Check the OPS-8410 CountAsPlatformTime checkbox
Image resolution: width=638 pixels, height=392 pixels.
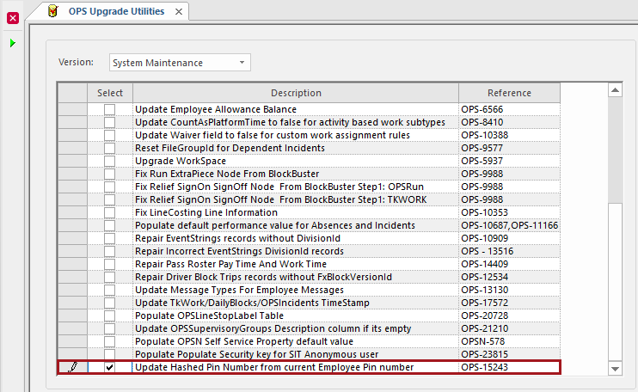click(109, 122)
